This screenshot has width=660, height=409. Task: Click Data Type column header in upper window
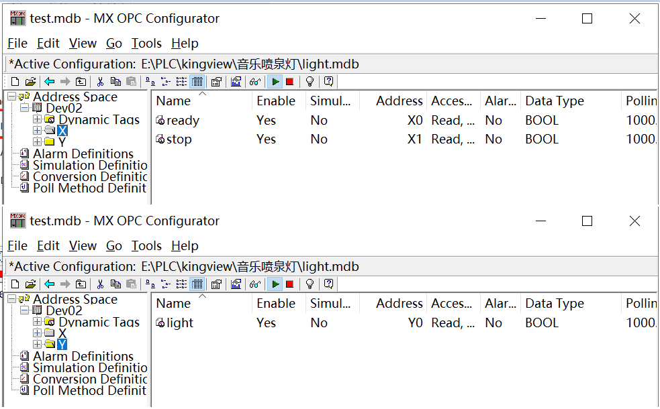pos(571,101)
